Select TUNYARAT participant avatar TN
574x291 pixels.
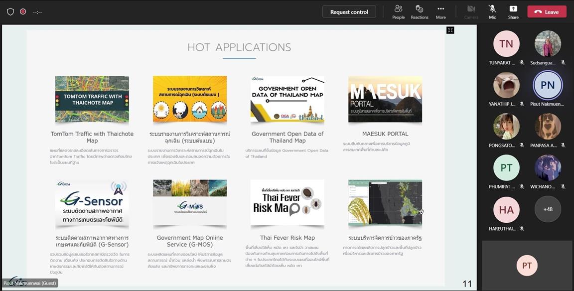506,43
